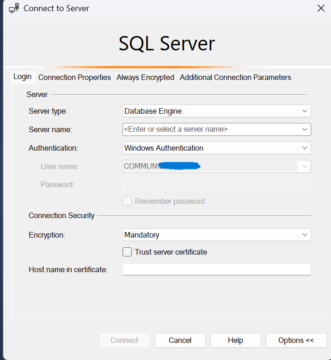Enable the Trust server certificate checkbox
Viewport: 331px width, 360px height.
point(127,252)
